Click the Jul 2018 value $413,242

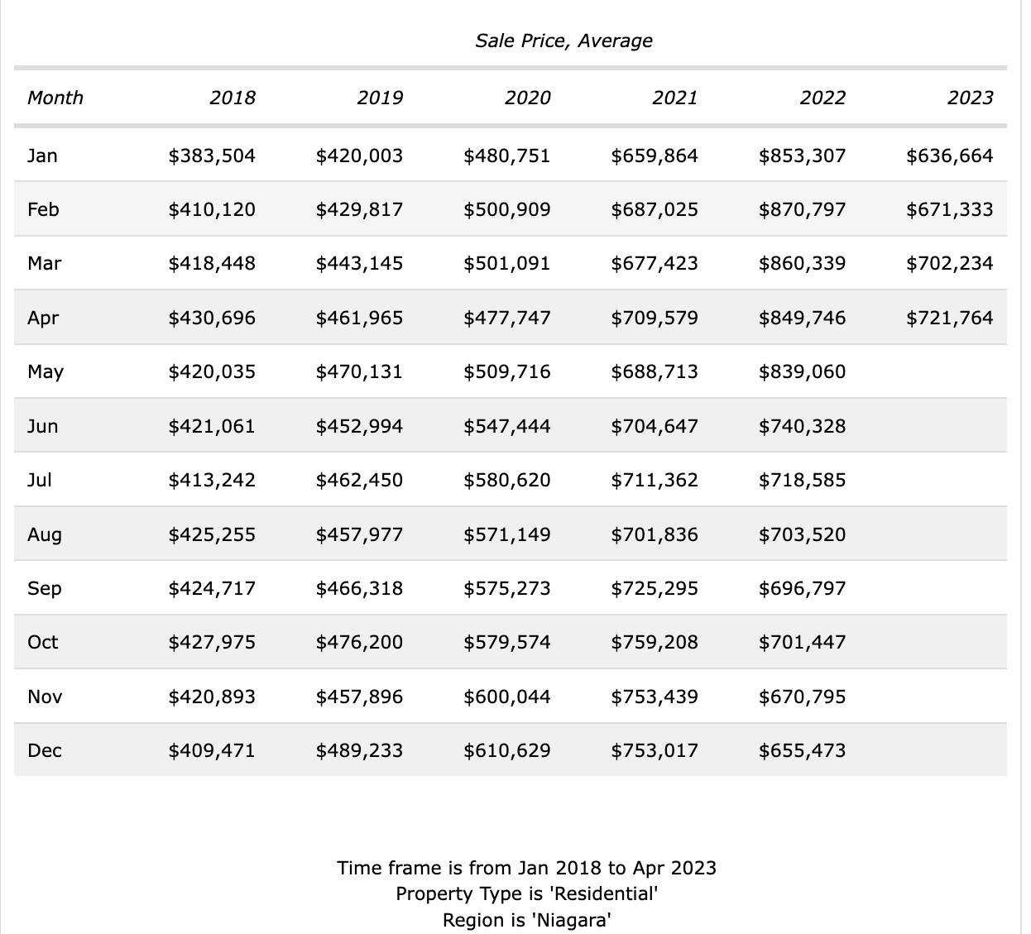coord(212,480)
